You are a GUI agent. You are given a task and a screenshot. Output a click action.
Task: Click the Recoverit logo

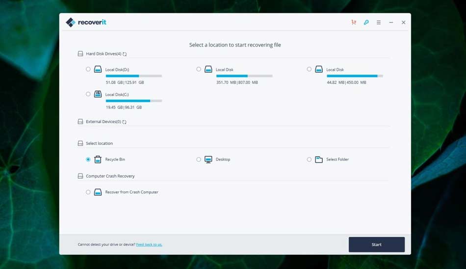[x=86, y=22]
